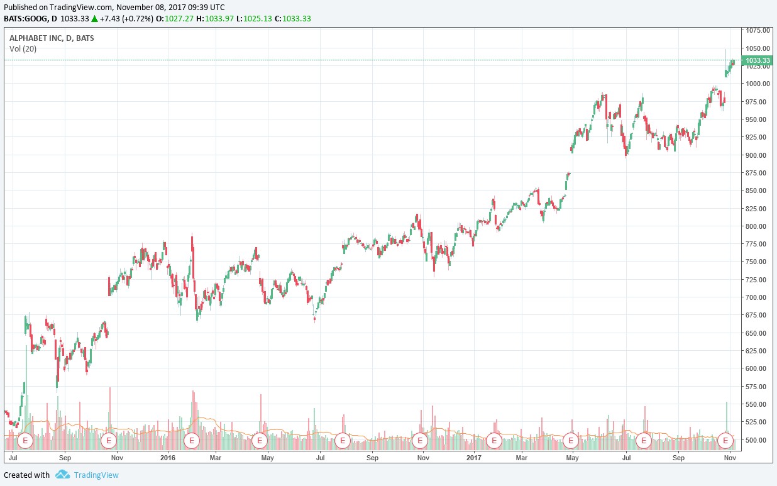Viewport: 777px width, 486px height.
Task: Select the close value C:1033.33
Action: (293, 18)
